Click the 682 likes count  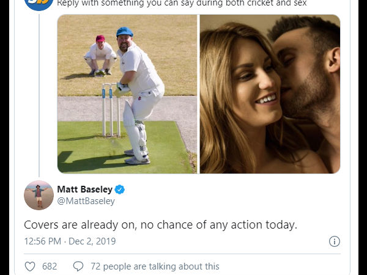click(50, 266)
